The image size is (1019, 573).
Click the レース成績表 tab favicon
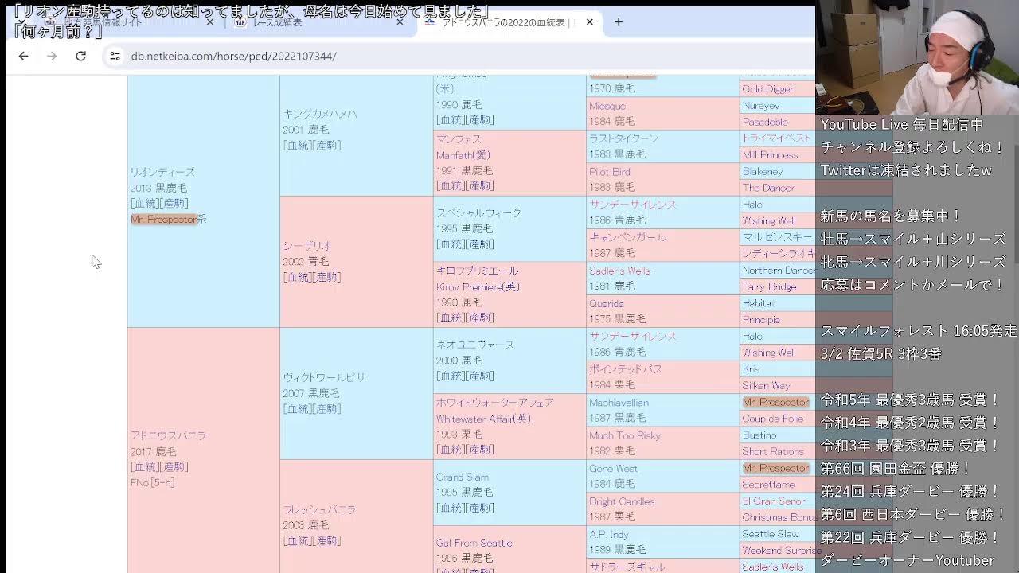(240, 23)
